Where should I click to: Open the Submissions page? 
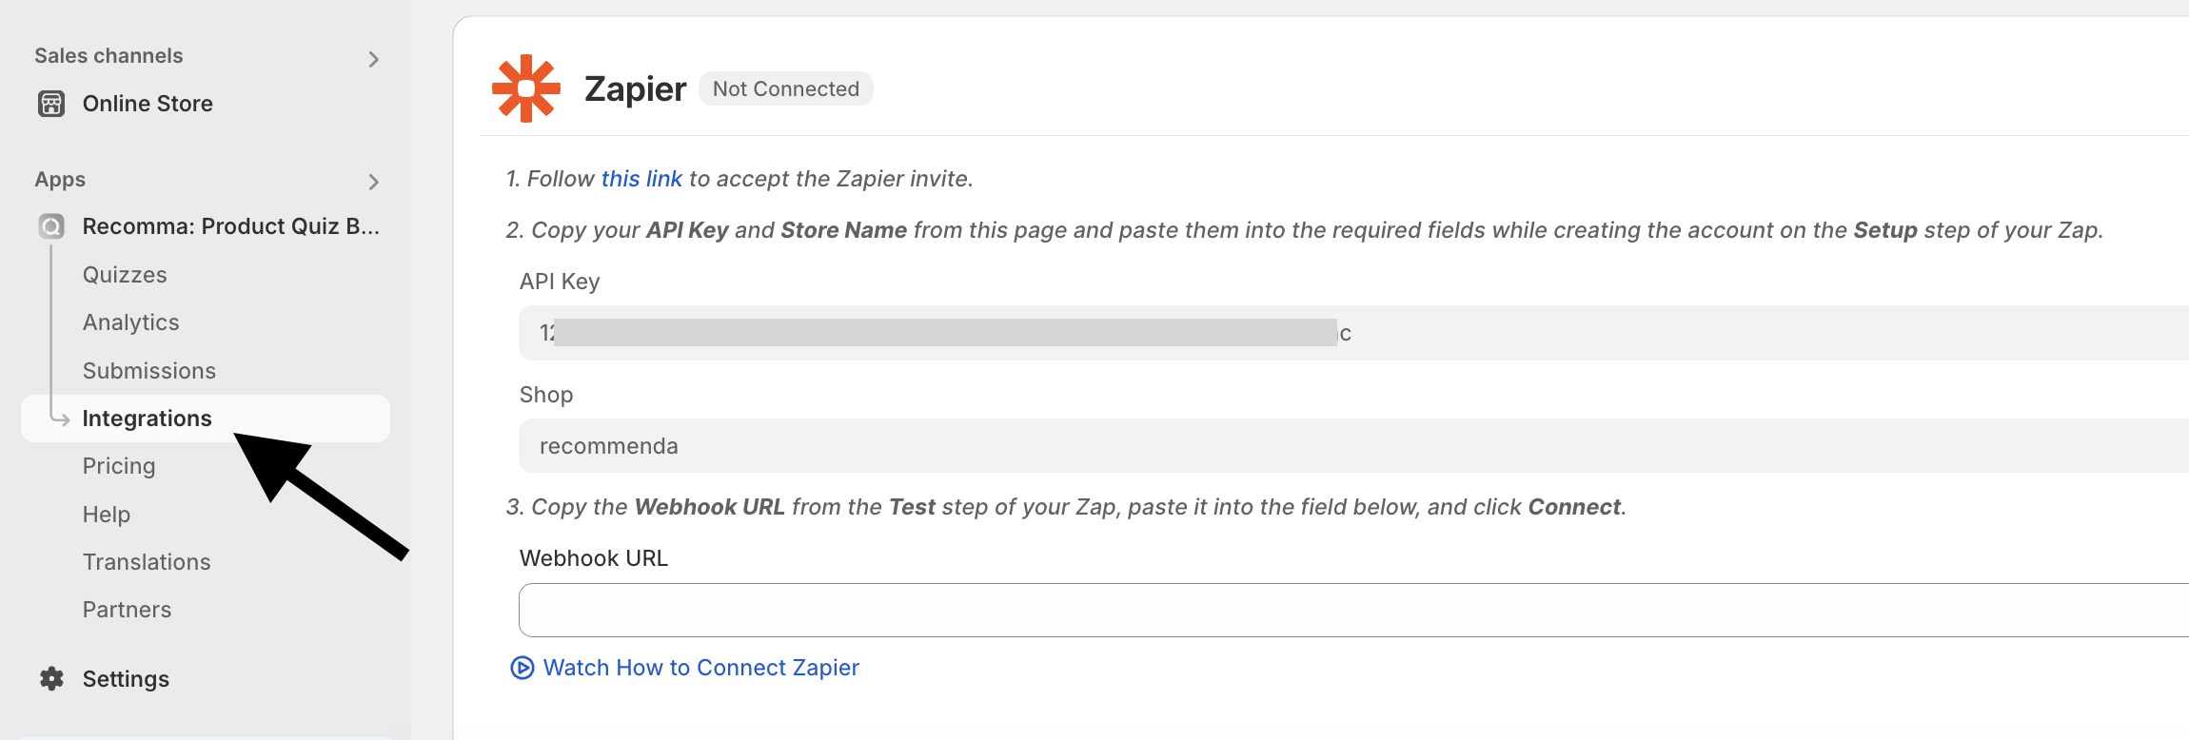click(148, 370)
